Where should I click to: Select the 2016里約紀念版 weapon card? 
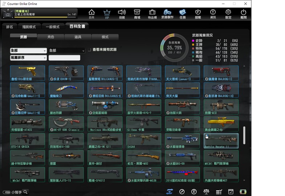pos(182,175)
